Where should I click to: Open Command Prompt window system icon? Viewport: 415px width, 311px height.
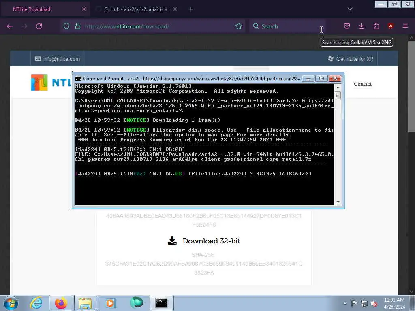[x=78, y=79]
